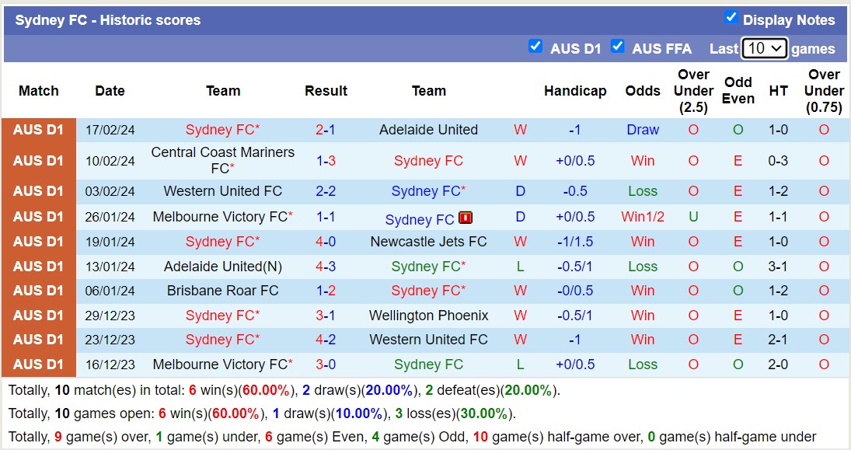Open the Adelaide United team page

tap(428, 130)
